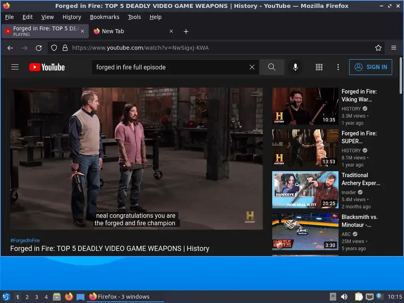
Task: Switch to workspace 4 in taskbar
Action: tap(46, 297)
